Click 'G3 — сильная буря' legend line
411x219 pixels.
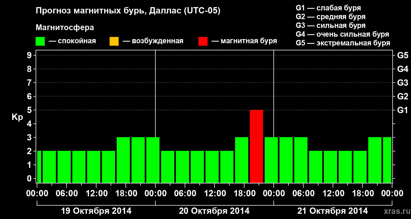[x=330, y=25]
